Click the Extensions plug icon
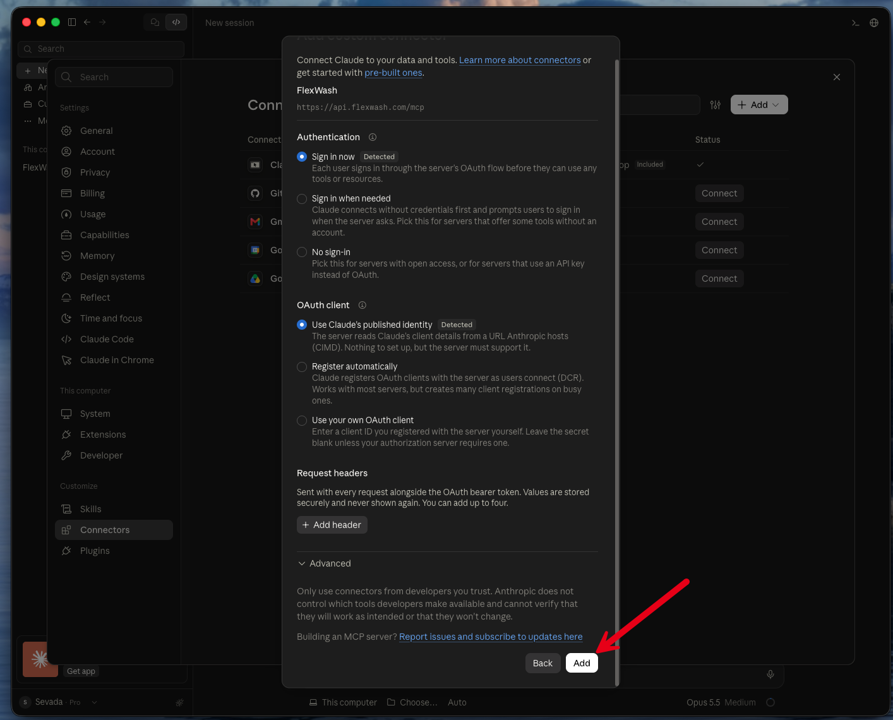893x720 pixels. click(x=66, y=435)
